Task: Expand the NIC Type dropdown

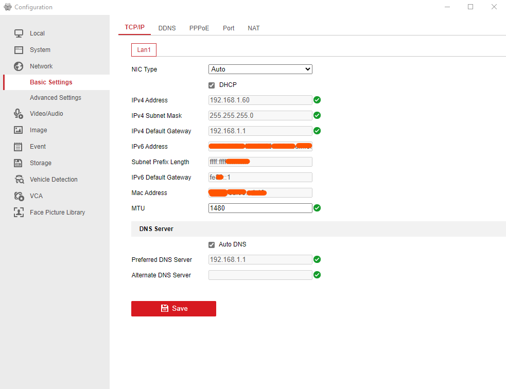Action: 260,69
